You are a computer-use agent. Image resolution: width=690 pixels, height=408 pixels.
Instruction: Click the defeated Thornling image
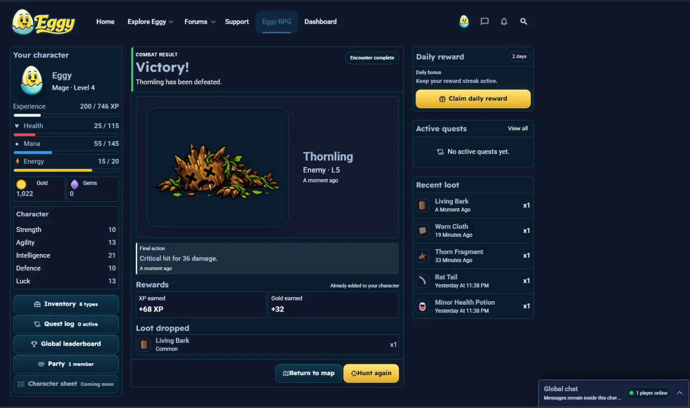(x=218, y=167)
